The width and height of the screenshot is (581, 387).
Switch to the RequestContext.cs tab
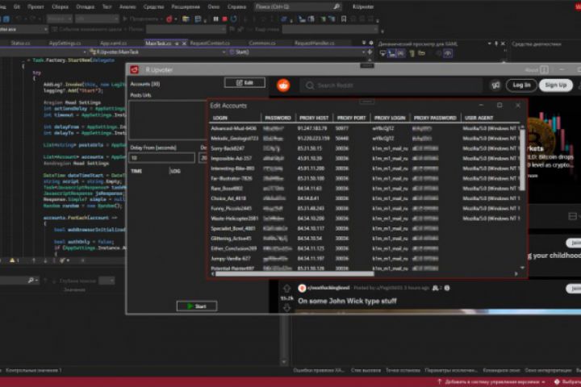pyautogui.click(x=210, y=44)
